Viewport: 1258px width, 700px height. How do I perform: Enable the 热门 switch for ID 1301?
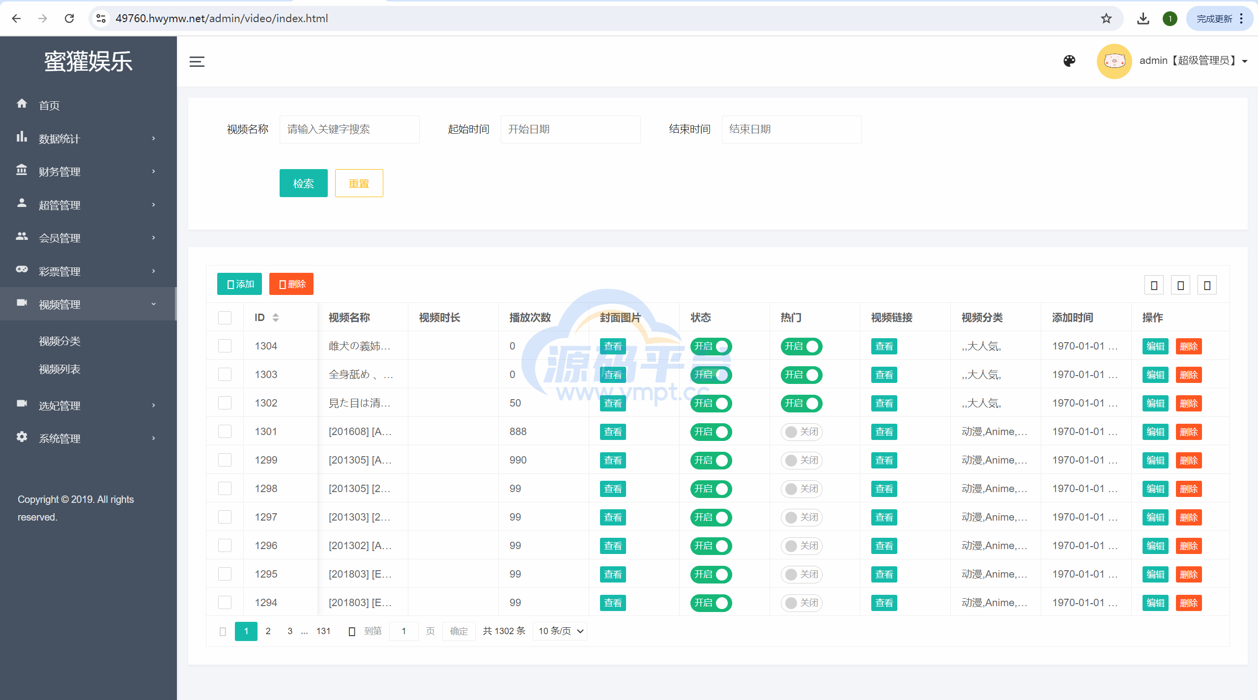801,432
